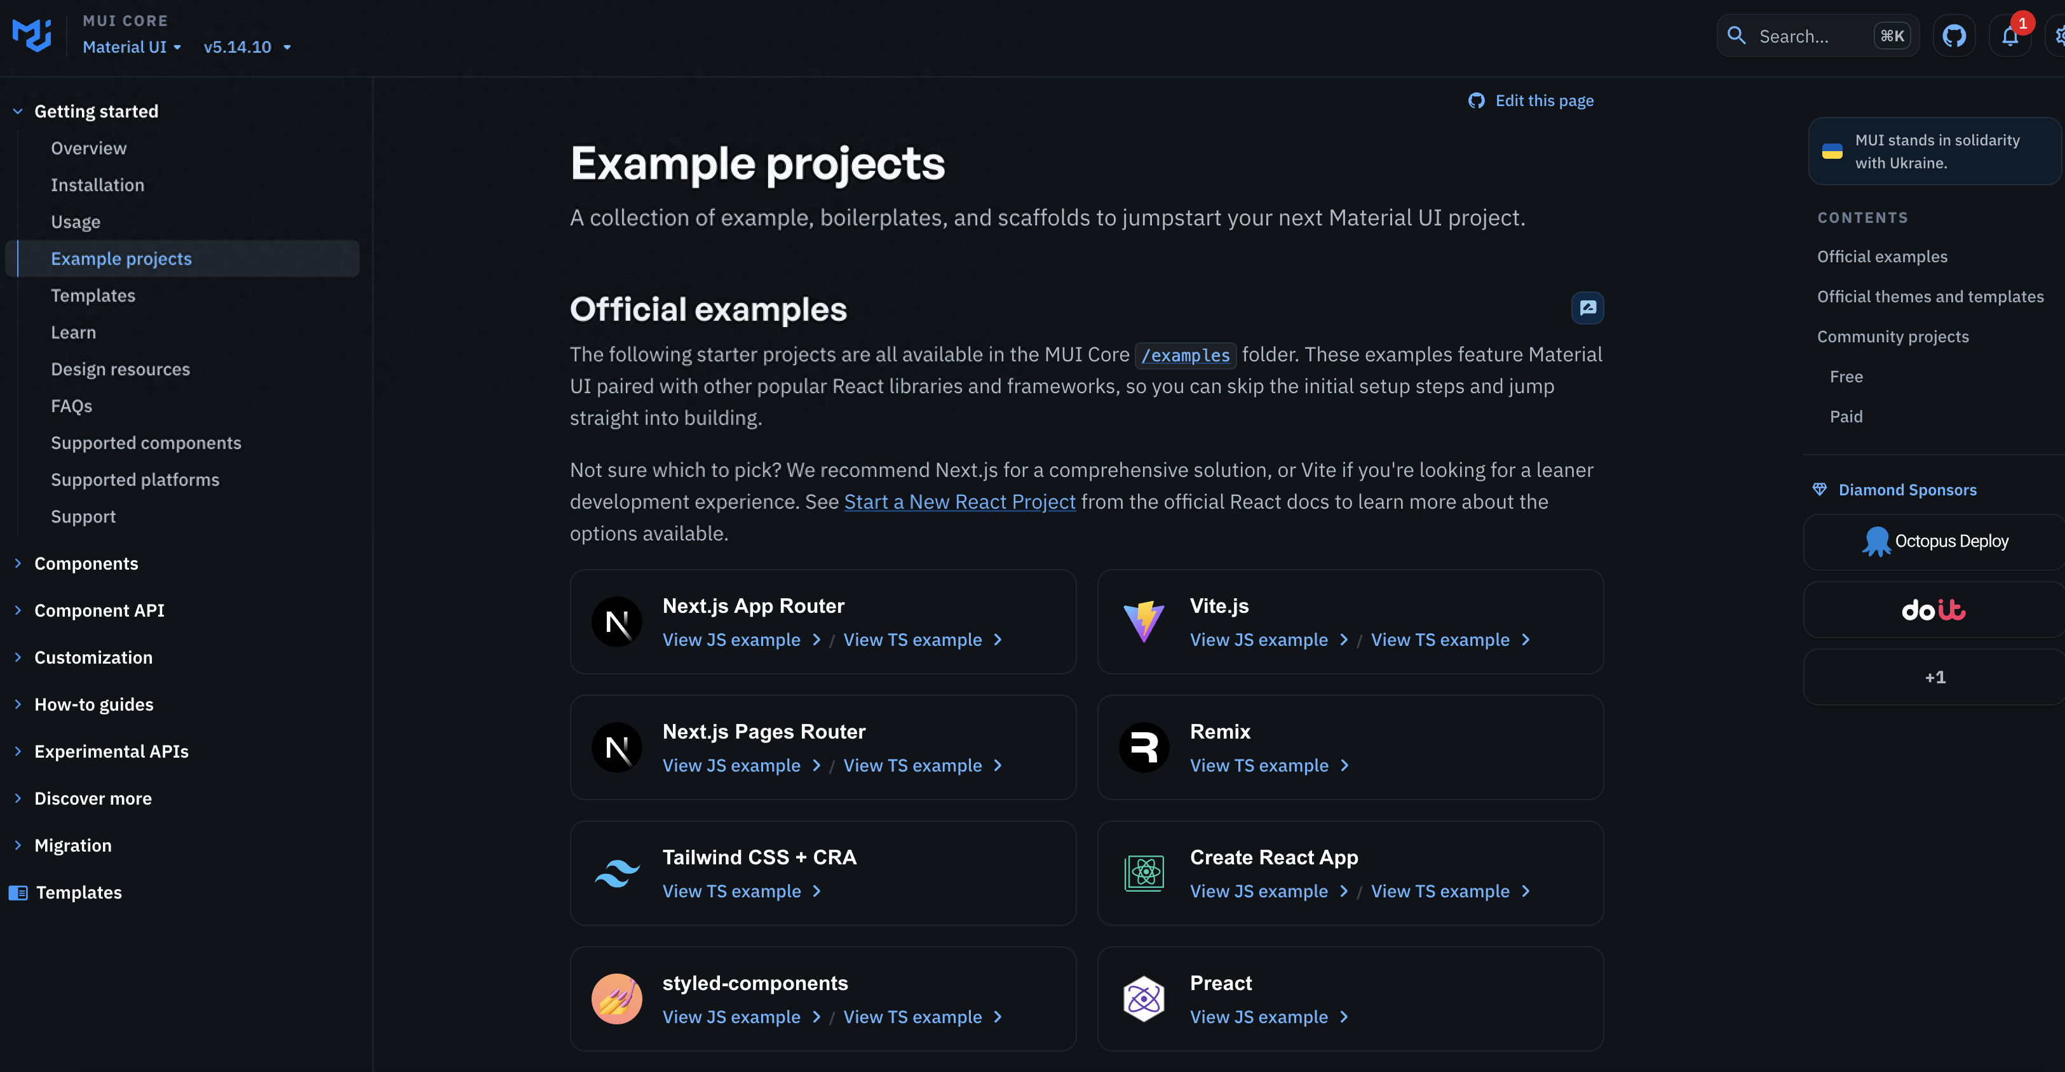Click the Next.js App Router logo
The image size is (2065, 1072).
point(616,622)
